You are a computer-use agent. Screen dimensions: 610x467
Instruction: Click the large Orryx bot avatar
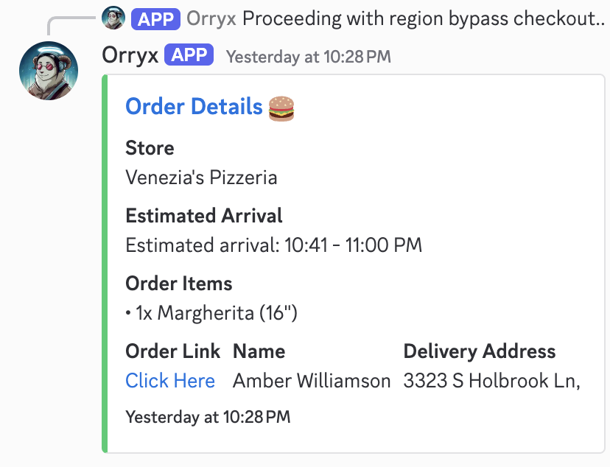pyautogui.click(x=49, y=71)
